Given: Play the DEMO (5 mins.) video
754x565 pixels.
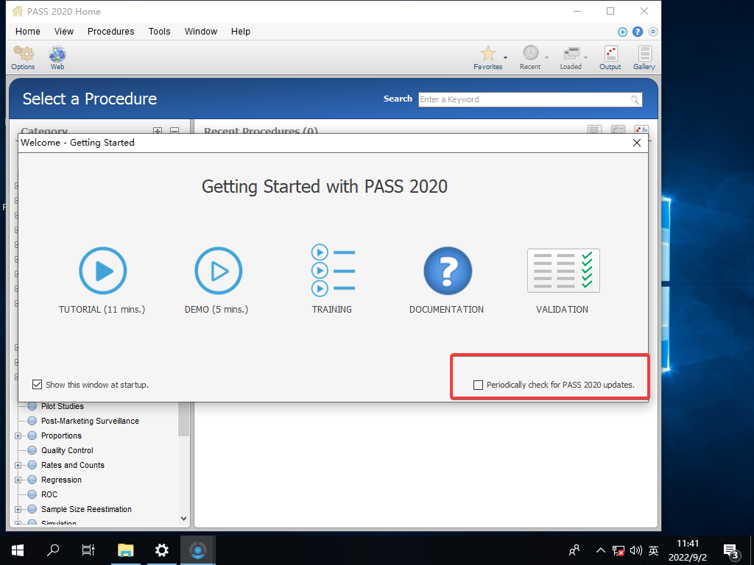Looking at the screenshot, I should 218,271.
